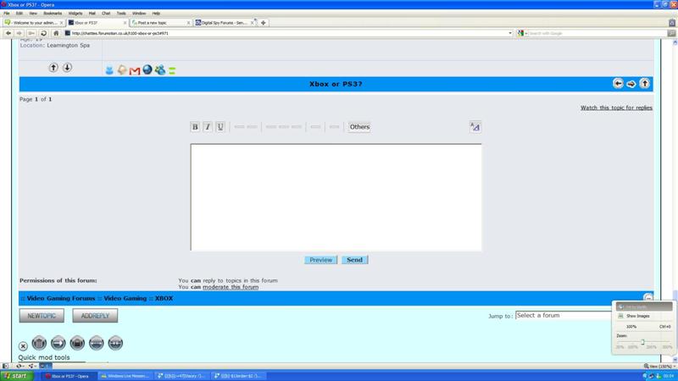
Task: Open the Tools menu
Action: pos(121,14)
